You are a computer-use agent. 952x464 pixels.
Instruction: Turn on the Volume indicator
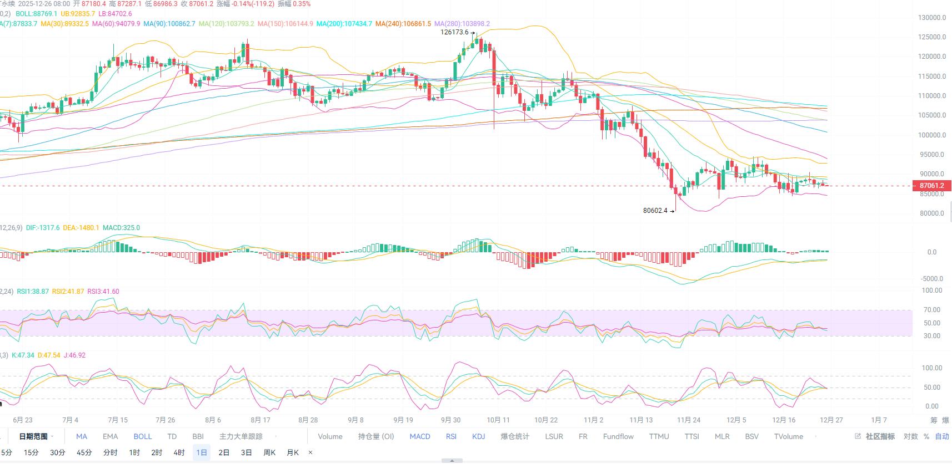click(x=330, y=437)
